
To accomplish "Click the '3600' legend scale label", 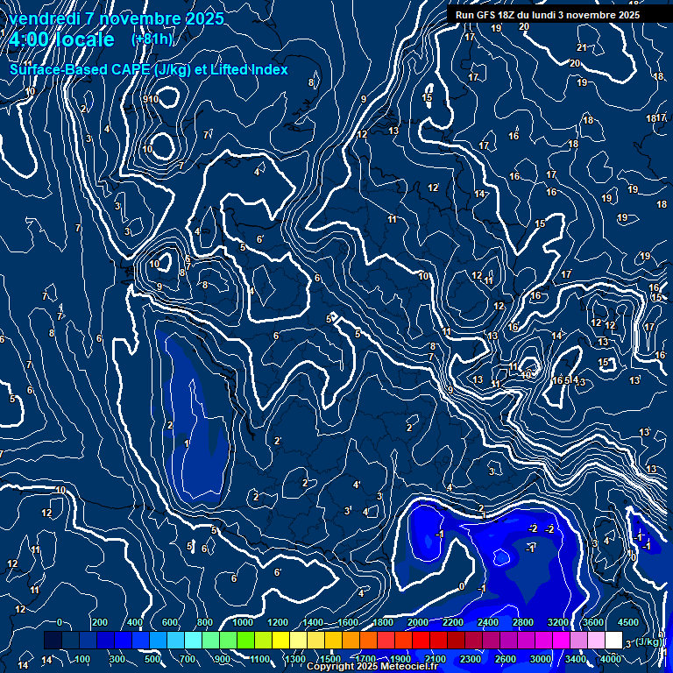I will (593, 622).
